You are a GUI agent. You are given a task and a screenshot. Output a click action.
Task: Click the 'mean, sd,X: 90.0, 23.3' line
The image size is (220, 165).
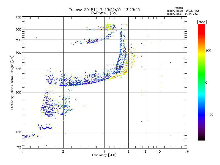point(183,14)
